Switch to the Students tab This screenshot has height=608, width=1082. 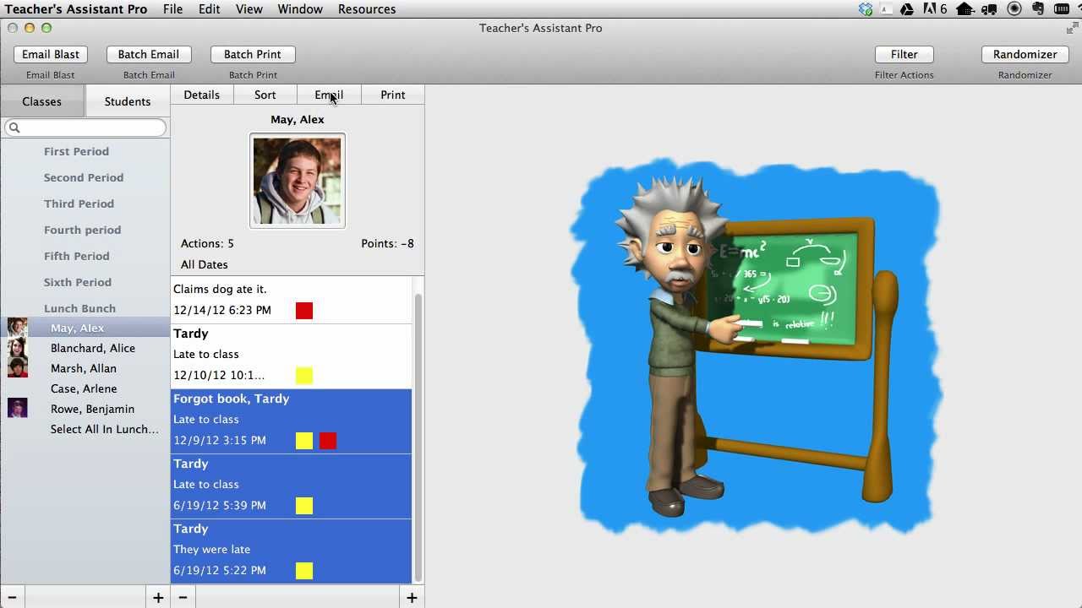pos(128,101)
